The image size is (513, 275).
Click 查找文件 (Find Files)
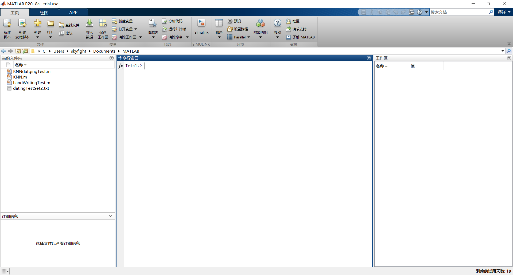tap(69, 25)
